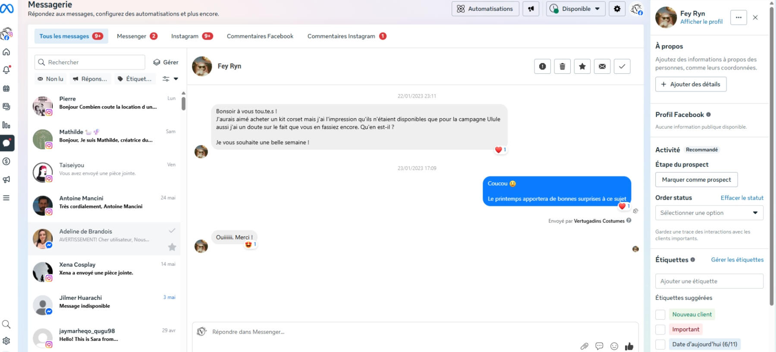Tick the Important label checkbox
776x352 pixels.
pyautogui.click(x=660, y=330)
